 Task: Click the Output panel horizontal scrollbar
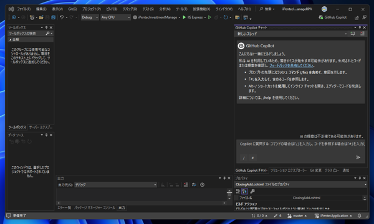point(141,203)
